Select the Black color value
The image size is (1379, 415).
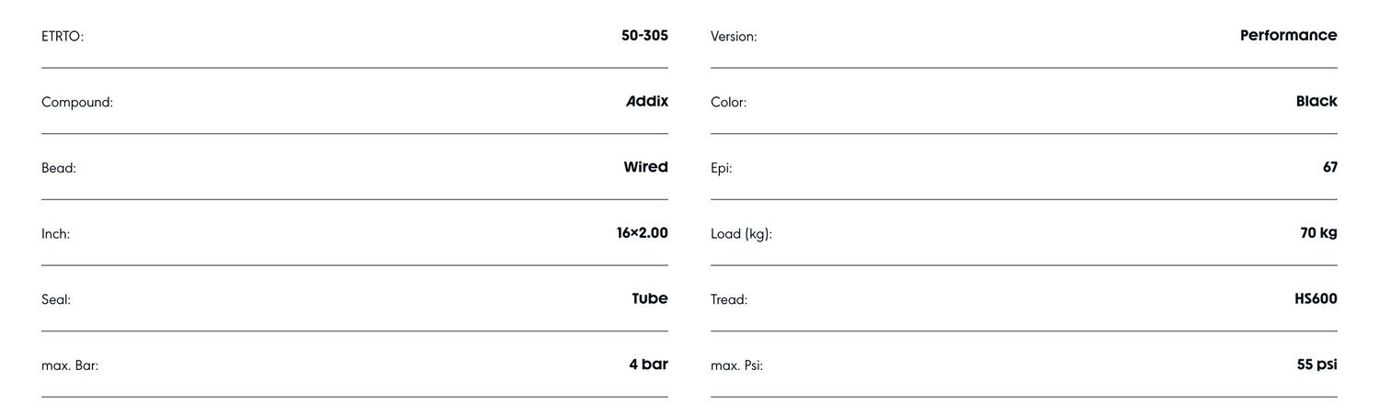[x=1316, y=102]
